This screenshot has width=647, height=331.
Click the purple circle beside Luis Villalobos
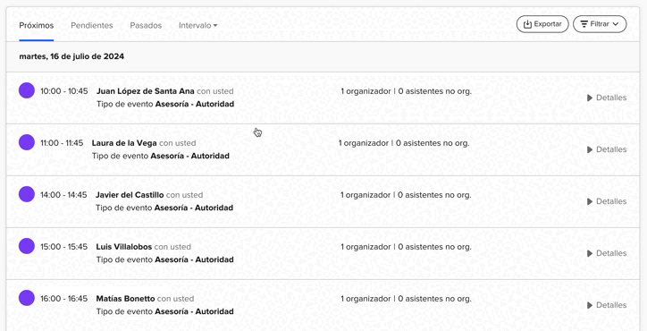(27, 246)
